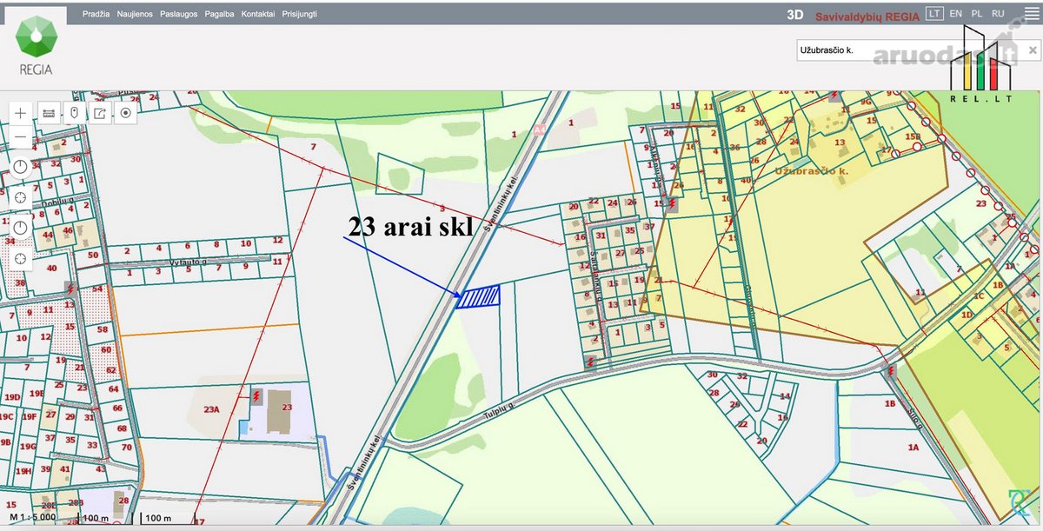
Task: Open the share map export tool
Action: (x=100, y=113)
